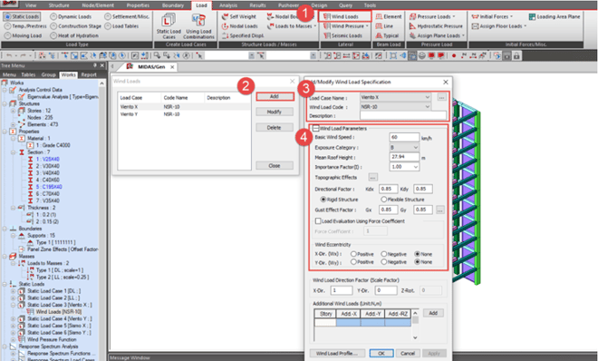
Task: Open Loads to Masses tool
Action: (292, 26)
